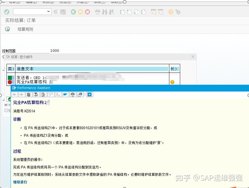The height and width of the screenshot is (188, 249).
Task: Click the back arrow in Performance Assistant
Action: 14,94
